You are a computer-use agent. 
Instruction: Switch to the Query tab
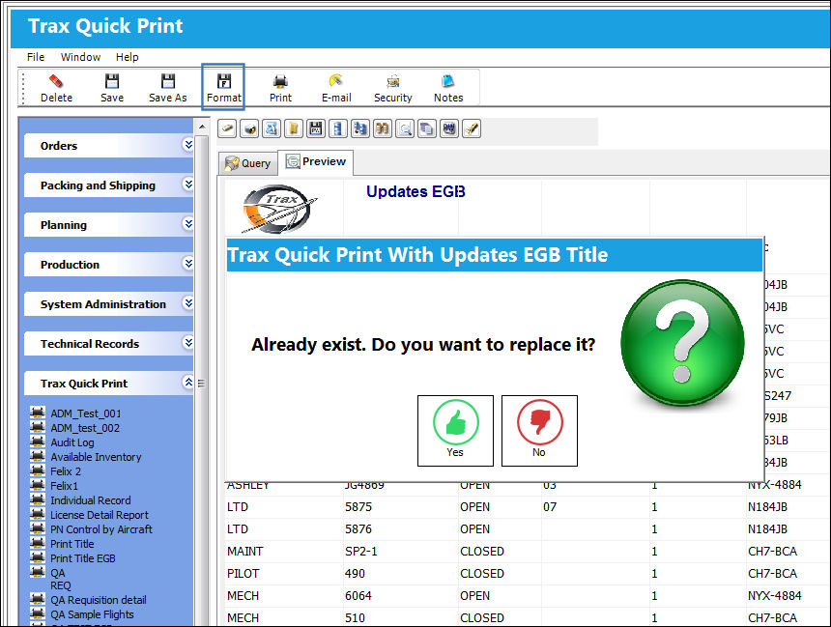tap(248, 163)
